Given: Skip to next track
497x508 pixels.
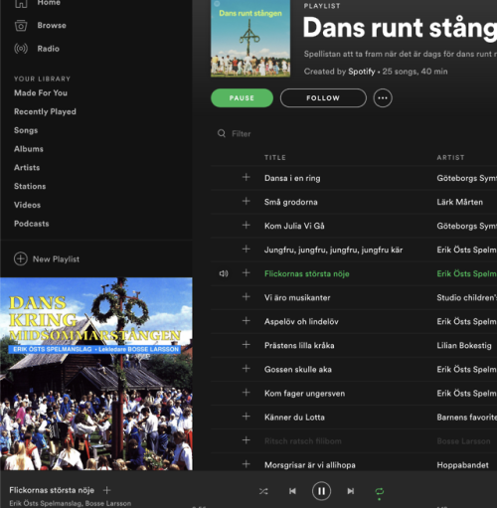Looking at the screenshot, I should point(351,491).
